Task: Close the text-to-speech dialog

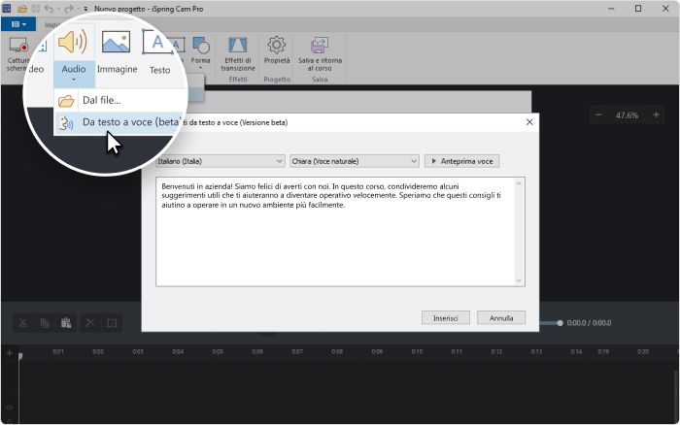Action: click(529, 122)
